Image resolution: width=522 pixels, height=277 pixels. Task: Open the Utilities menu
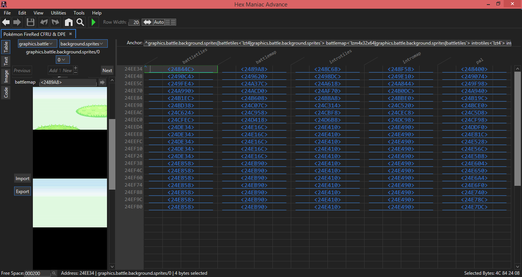click(58, 13)
